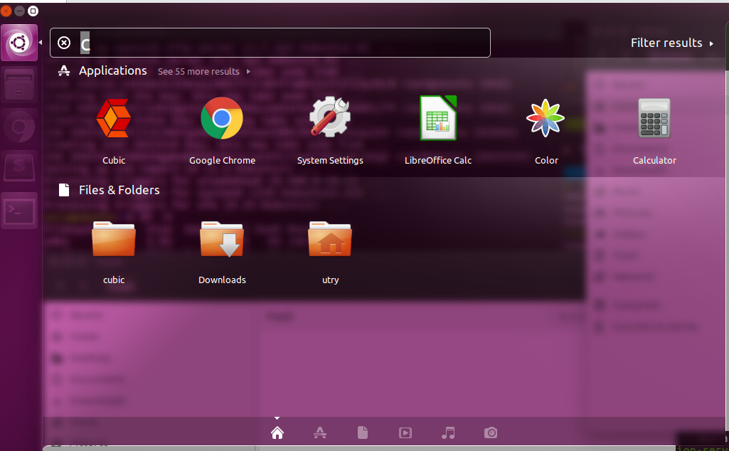Expand more application results with the chevron
729x451 pixels.
(x=248, y=71)
